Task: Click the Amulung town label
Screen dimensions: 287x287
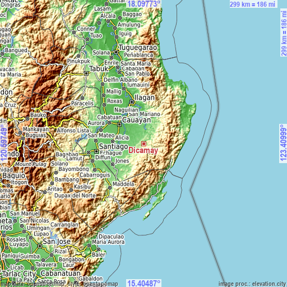Action: point(129,25)
